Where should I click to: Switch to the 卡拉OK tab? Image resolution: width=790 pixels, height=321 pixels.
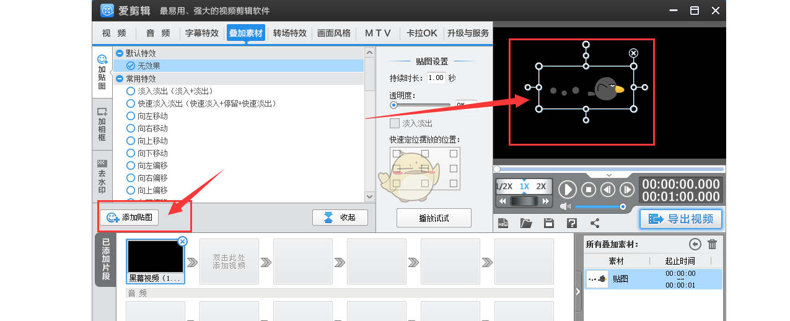422,33
